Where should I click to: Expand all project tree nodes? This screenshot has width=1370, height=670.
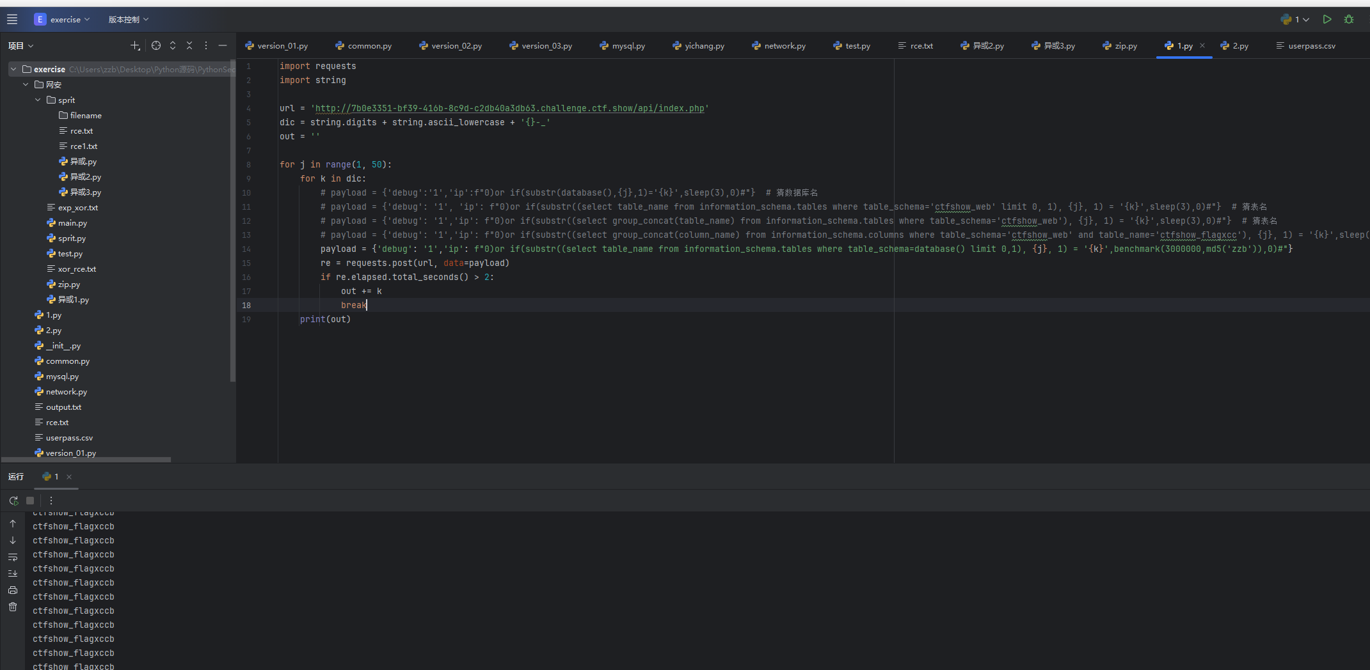173,45
